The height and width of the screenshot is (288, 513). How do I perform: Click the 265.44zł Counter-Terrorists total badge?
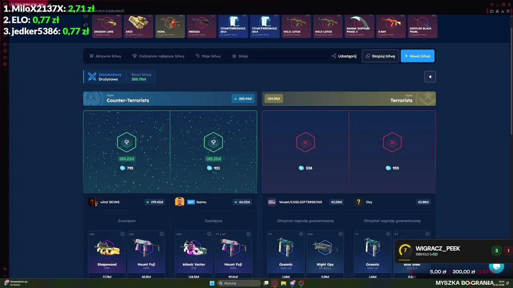click(242, 98)
